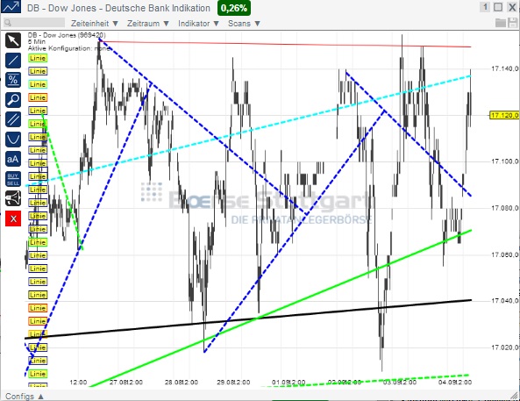Select the parallel channel lines tool
The width and height of the screenshot is (520, 401).
[13, 119]
